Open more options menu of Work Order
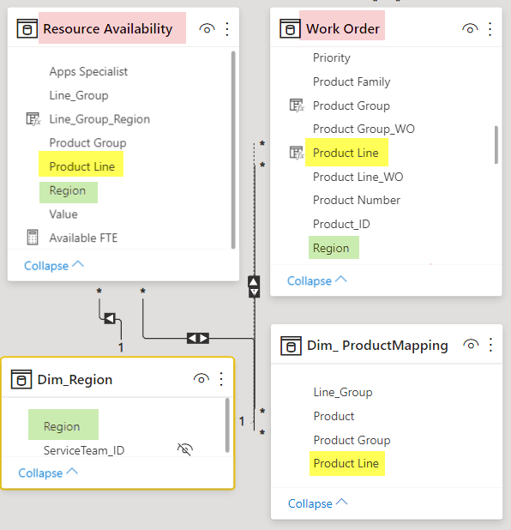Image resolution: width=511 pixels, height=530 pixels. pos(490,29)
